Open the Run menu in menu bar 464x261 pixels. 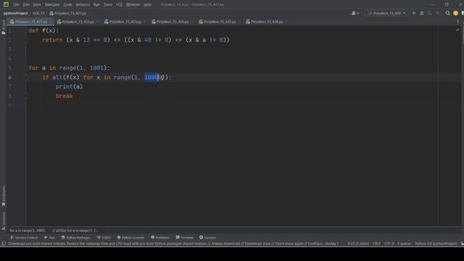(x=96, y=4)
